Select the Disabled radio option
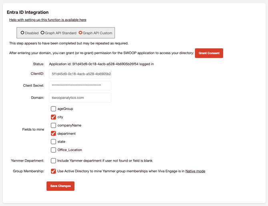 point(22,33)
